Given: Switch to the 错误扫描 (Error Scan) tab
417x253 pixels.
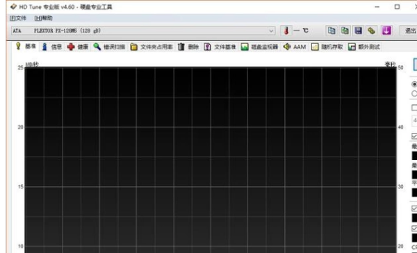Looking at the screenshot, I should click(x=109, y=47).
